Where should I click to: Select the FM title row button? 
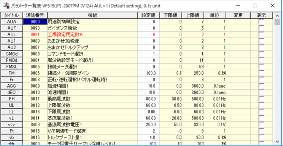point(11,73)
